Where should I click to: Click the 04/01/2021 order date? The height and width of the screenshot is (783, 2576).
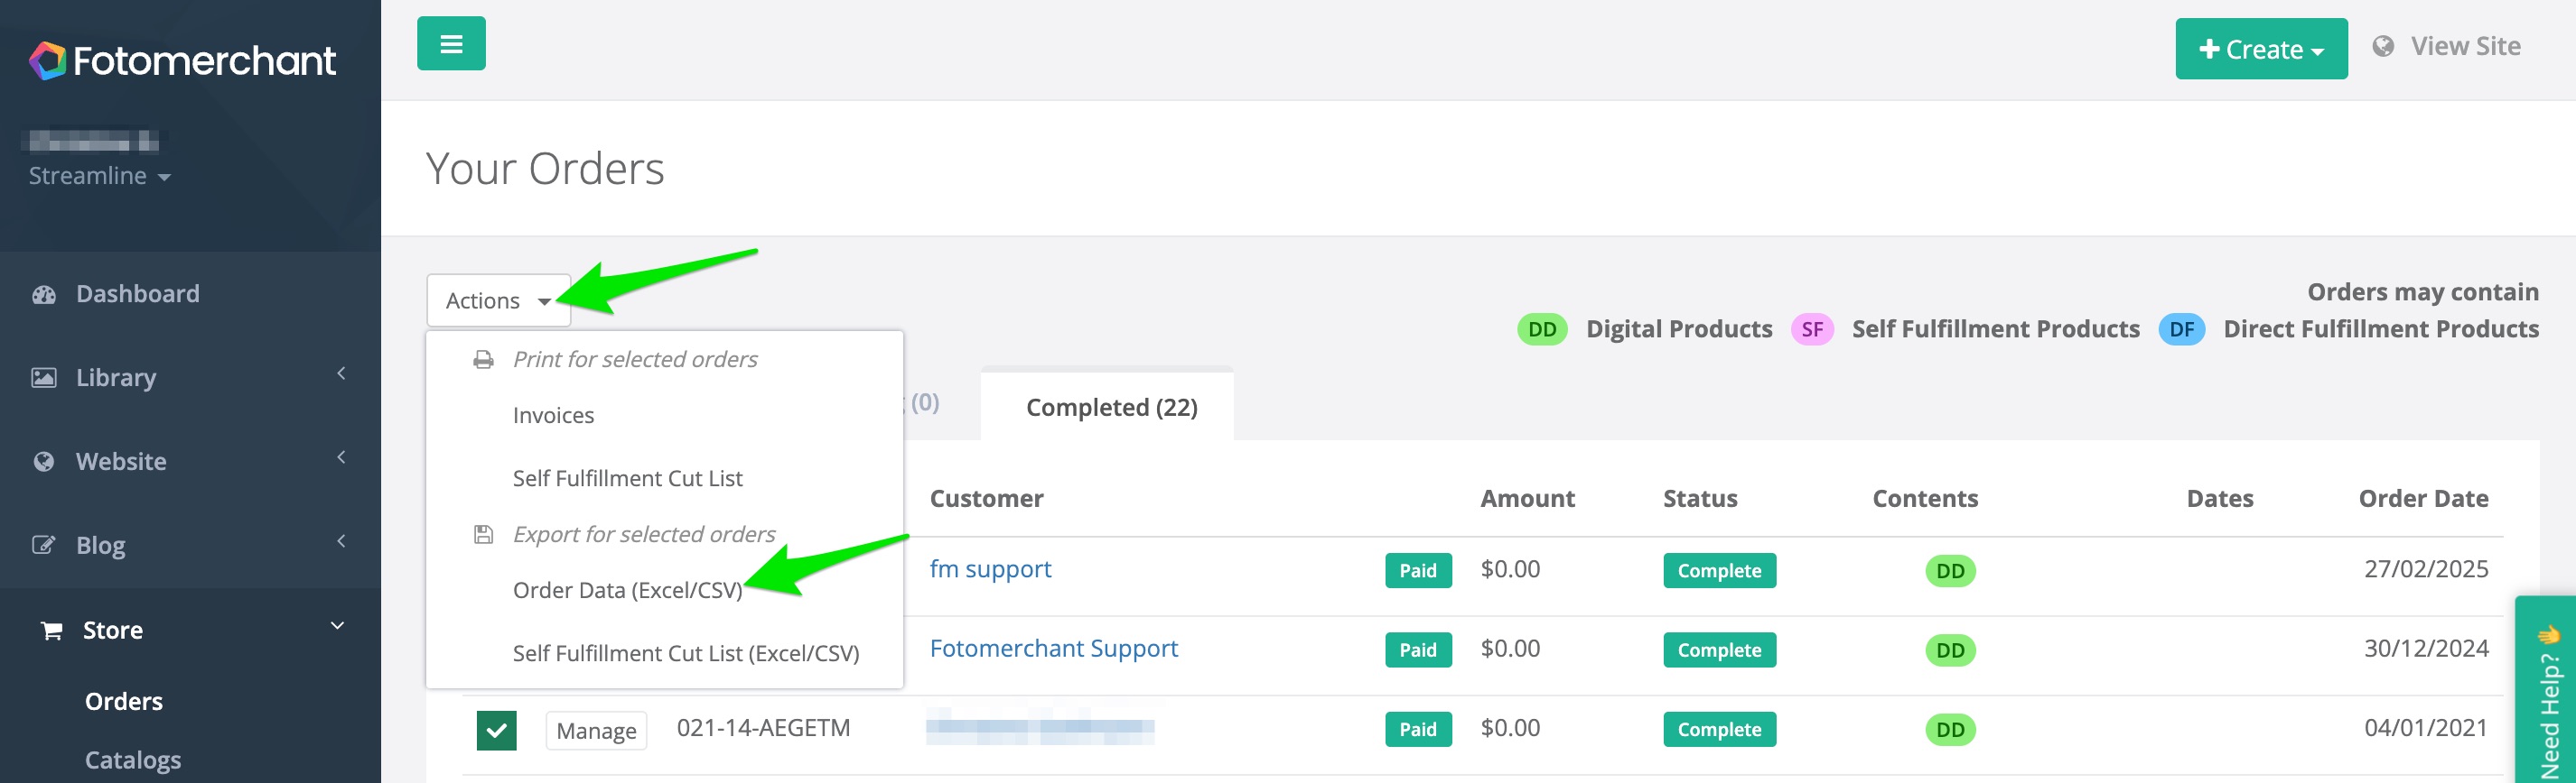click(2425, 728)
